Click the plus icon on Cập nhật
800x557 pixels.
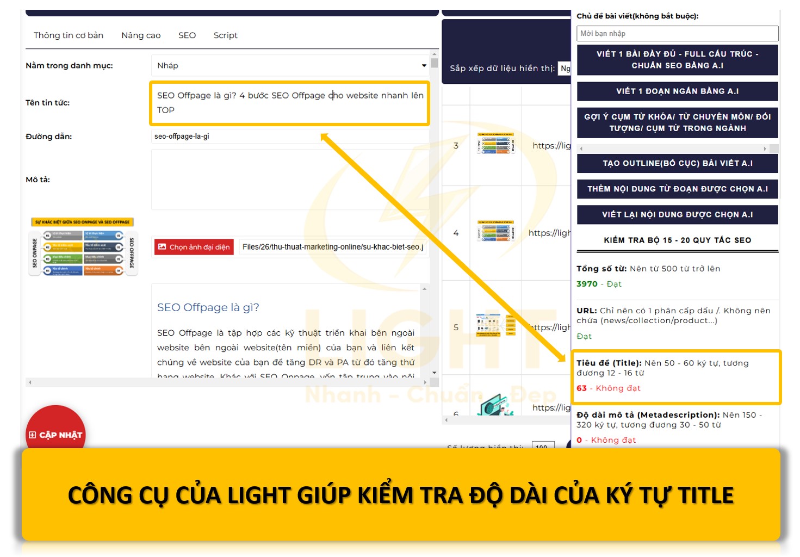[33, 435]
